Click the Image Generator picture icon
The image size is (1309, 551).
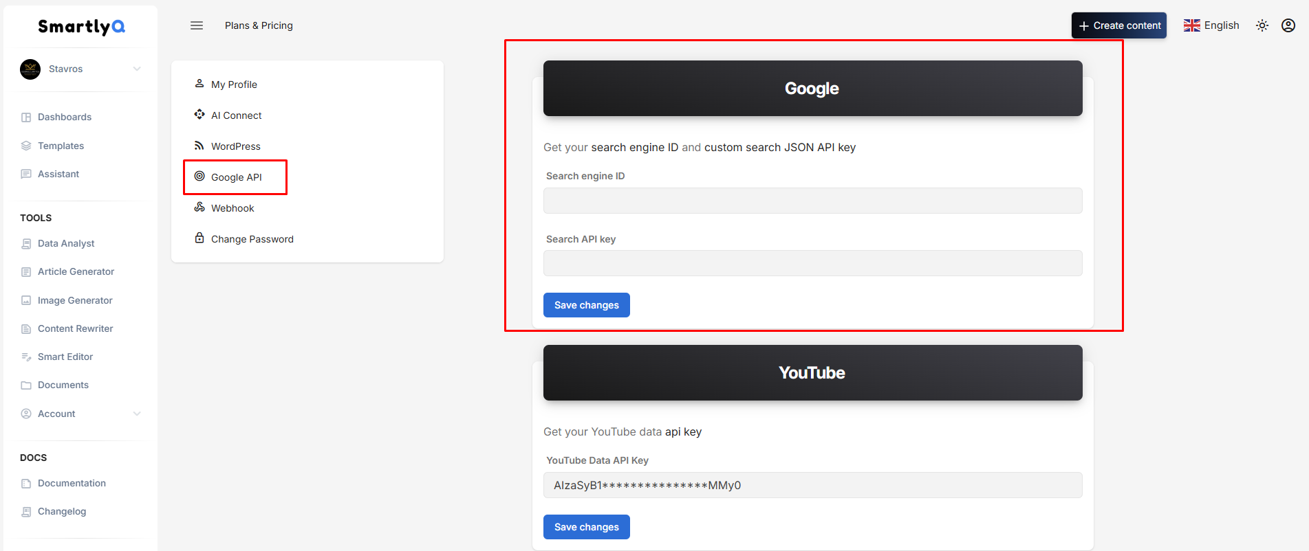[26, 301]
